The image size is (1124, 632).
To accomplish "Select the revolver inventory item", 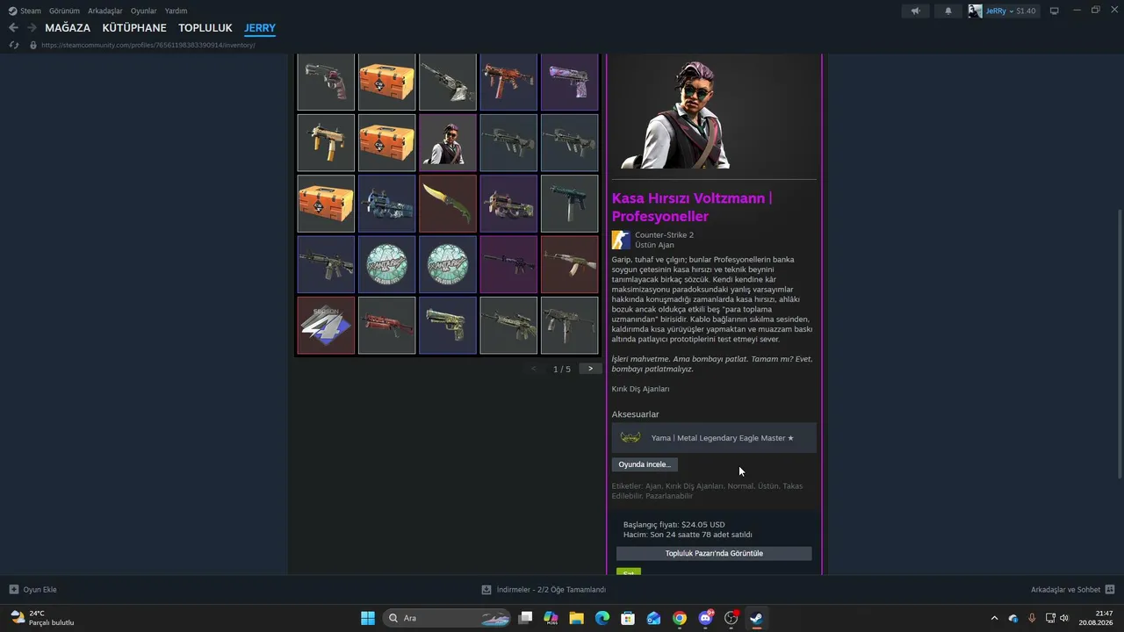I will pyautogui.click(x=326, y=82).
